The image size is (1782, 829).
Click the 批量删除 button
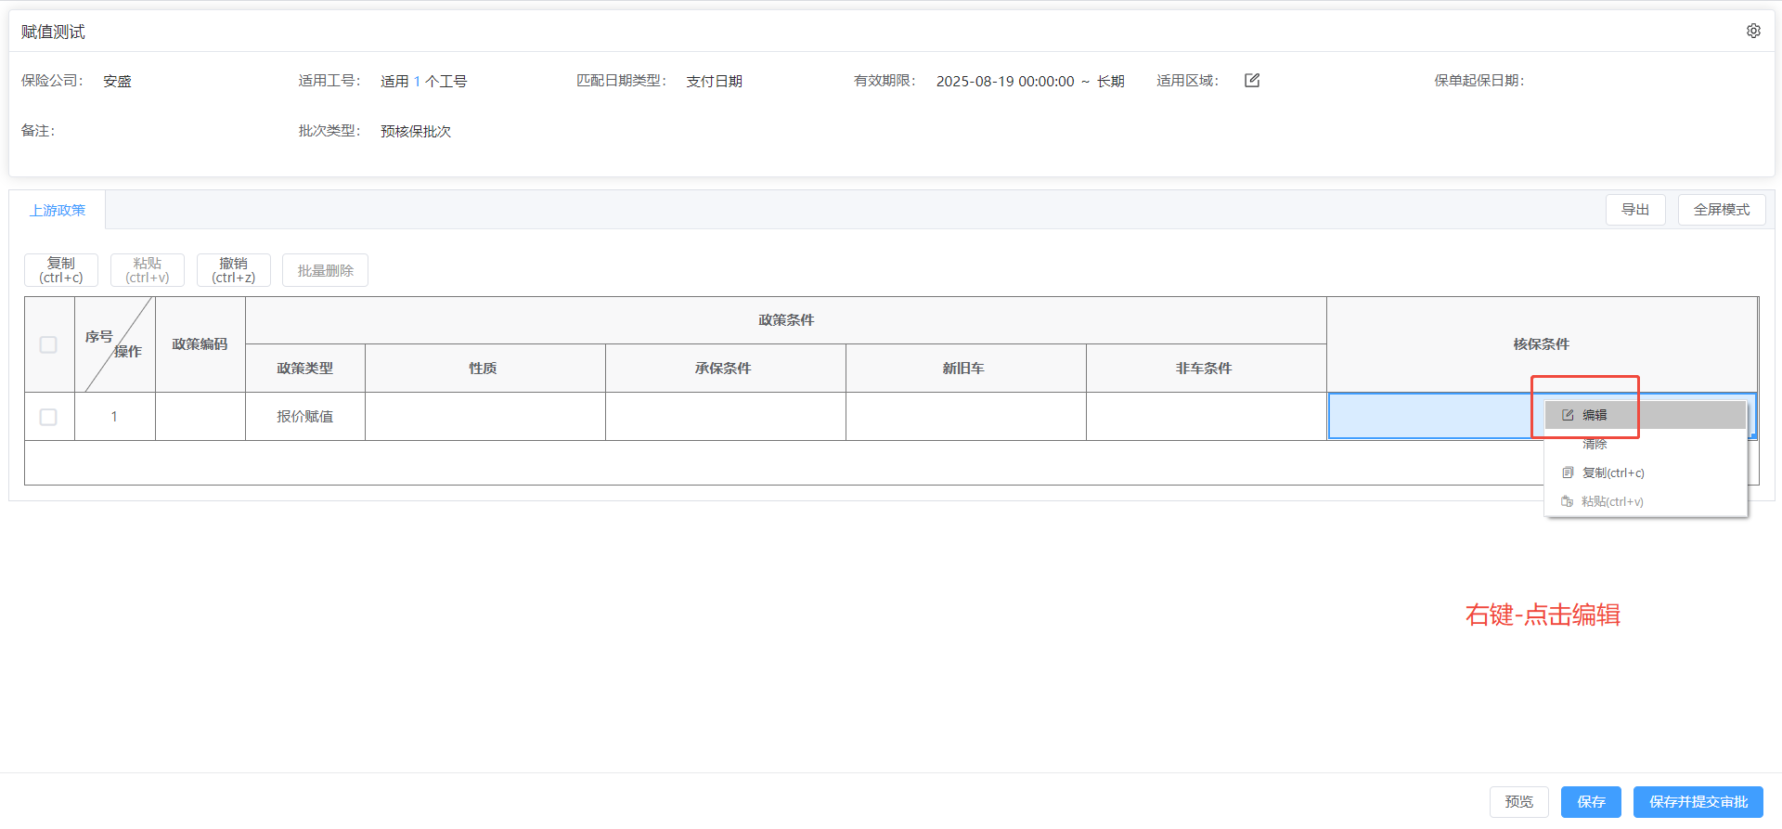click(x=326, y=270)
